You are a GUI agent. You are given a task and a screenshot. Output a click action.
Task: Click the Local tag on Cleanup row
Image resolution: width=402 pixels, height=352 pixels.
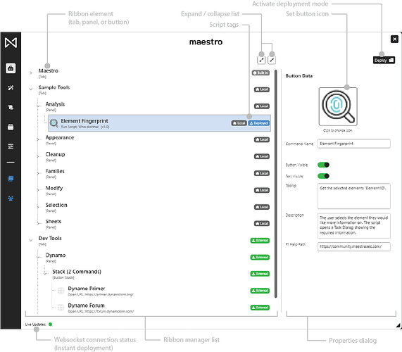(262, 157)
